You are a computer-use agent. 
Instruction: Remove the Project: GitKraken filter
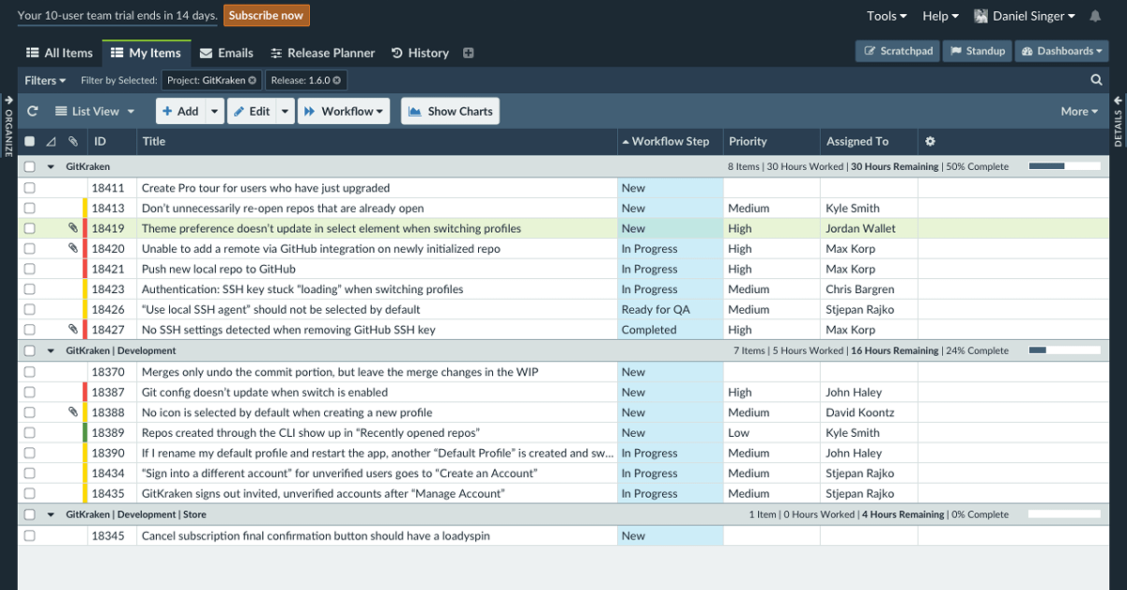[x=253, y=81]
